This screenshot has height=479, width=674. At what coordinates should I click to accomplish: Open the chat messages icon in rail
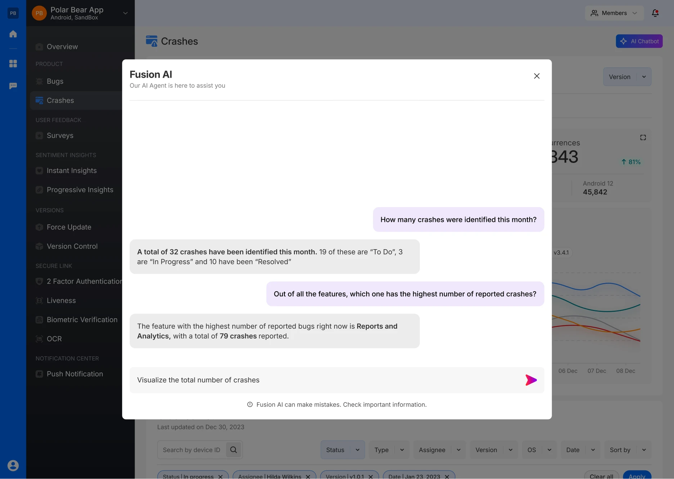coord(13,86)
